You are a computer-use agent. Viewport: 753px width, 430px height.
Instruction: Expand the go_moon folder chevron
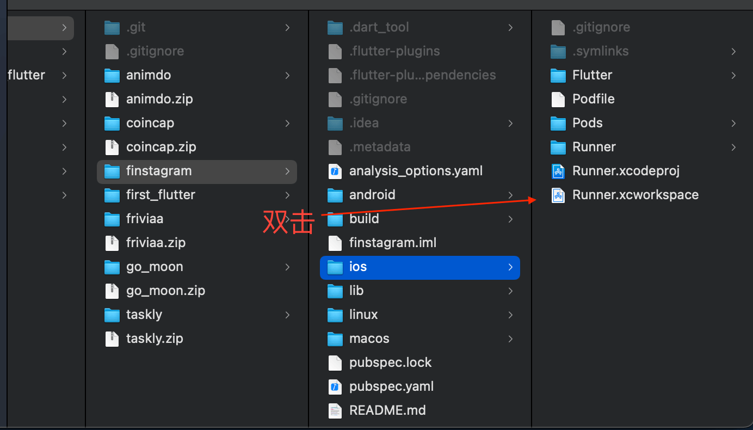[x=287, y=267]
